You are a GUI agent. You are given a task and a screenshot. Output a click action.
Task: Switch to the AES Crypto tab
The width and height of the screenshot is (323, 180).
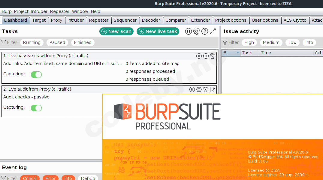[295, 20]
